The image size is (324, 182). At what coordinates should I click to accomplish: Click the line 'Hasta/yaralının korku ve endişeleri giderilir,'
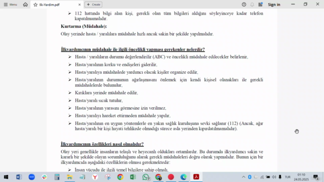click(x=116, y=65)
